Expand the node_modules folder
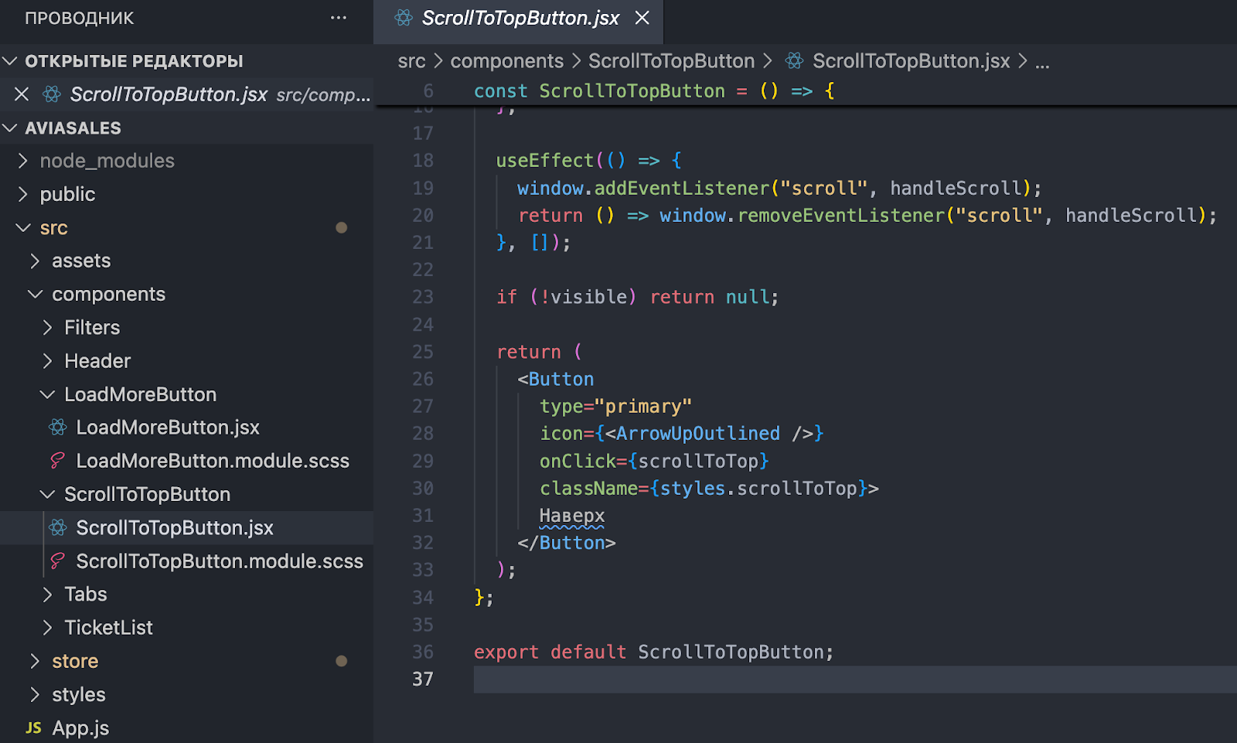 coord(23,161)
